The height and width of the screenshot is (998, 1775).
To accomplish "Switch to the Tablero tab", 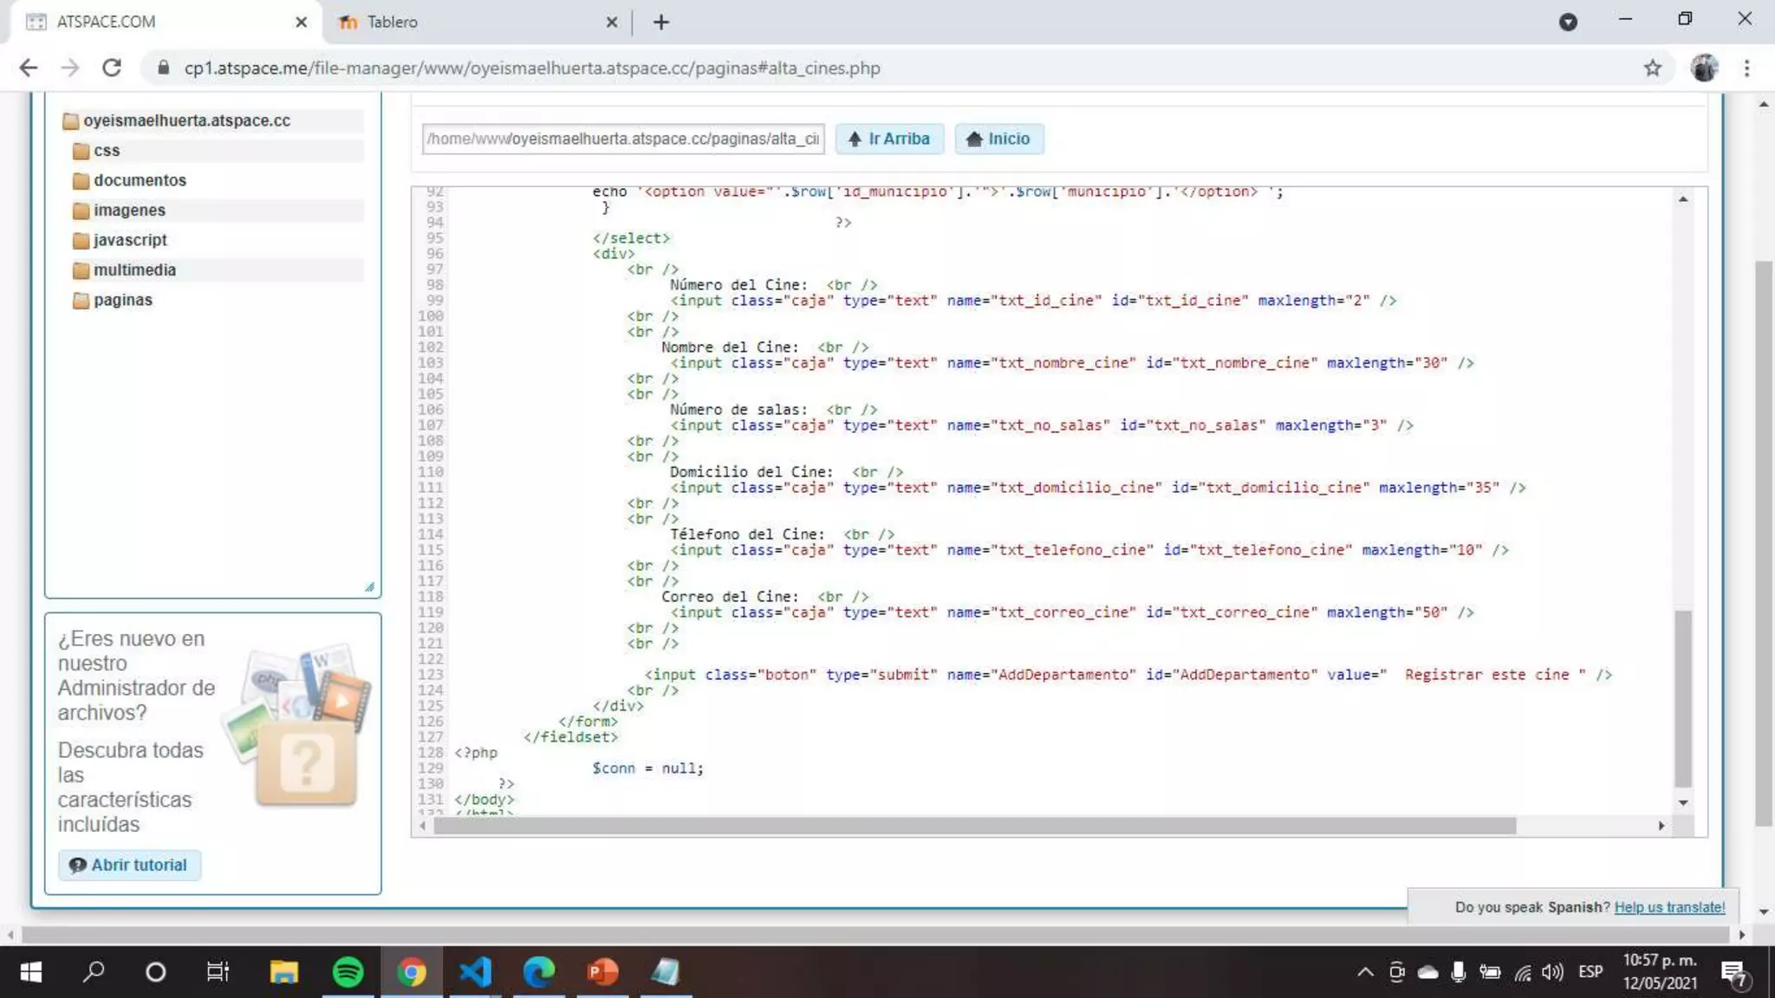I will tap(392, 22).
